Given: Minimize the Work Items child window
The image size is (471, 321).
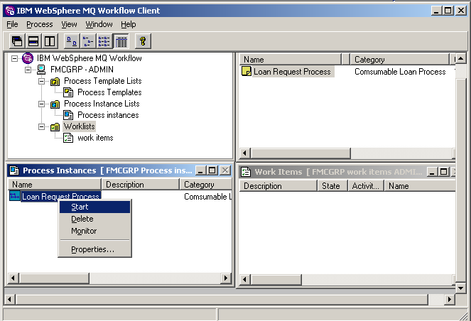Looking at the screenshot, I should (432, 172).
